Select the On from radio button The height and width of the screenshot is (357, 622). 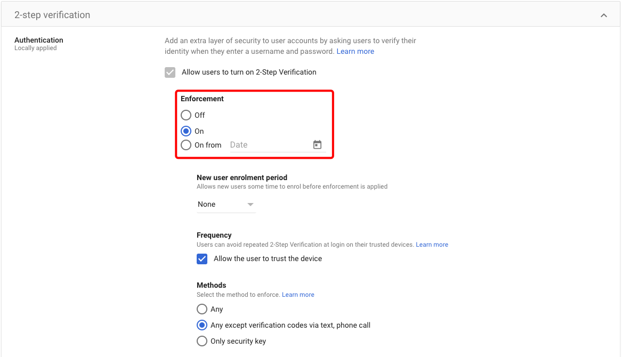pyautogui.click(x=186, y=145)
